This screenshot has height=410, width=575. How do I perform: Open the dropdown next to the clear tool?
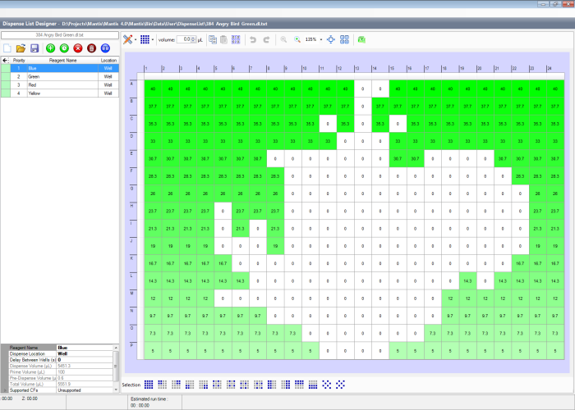[136, 39]
